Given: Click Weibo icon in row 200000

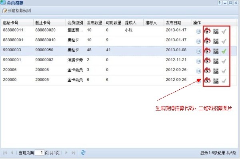Looking at the screenshot, I should pos(207,81).
